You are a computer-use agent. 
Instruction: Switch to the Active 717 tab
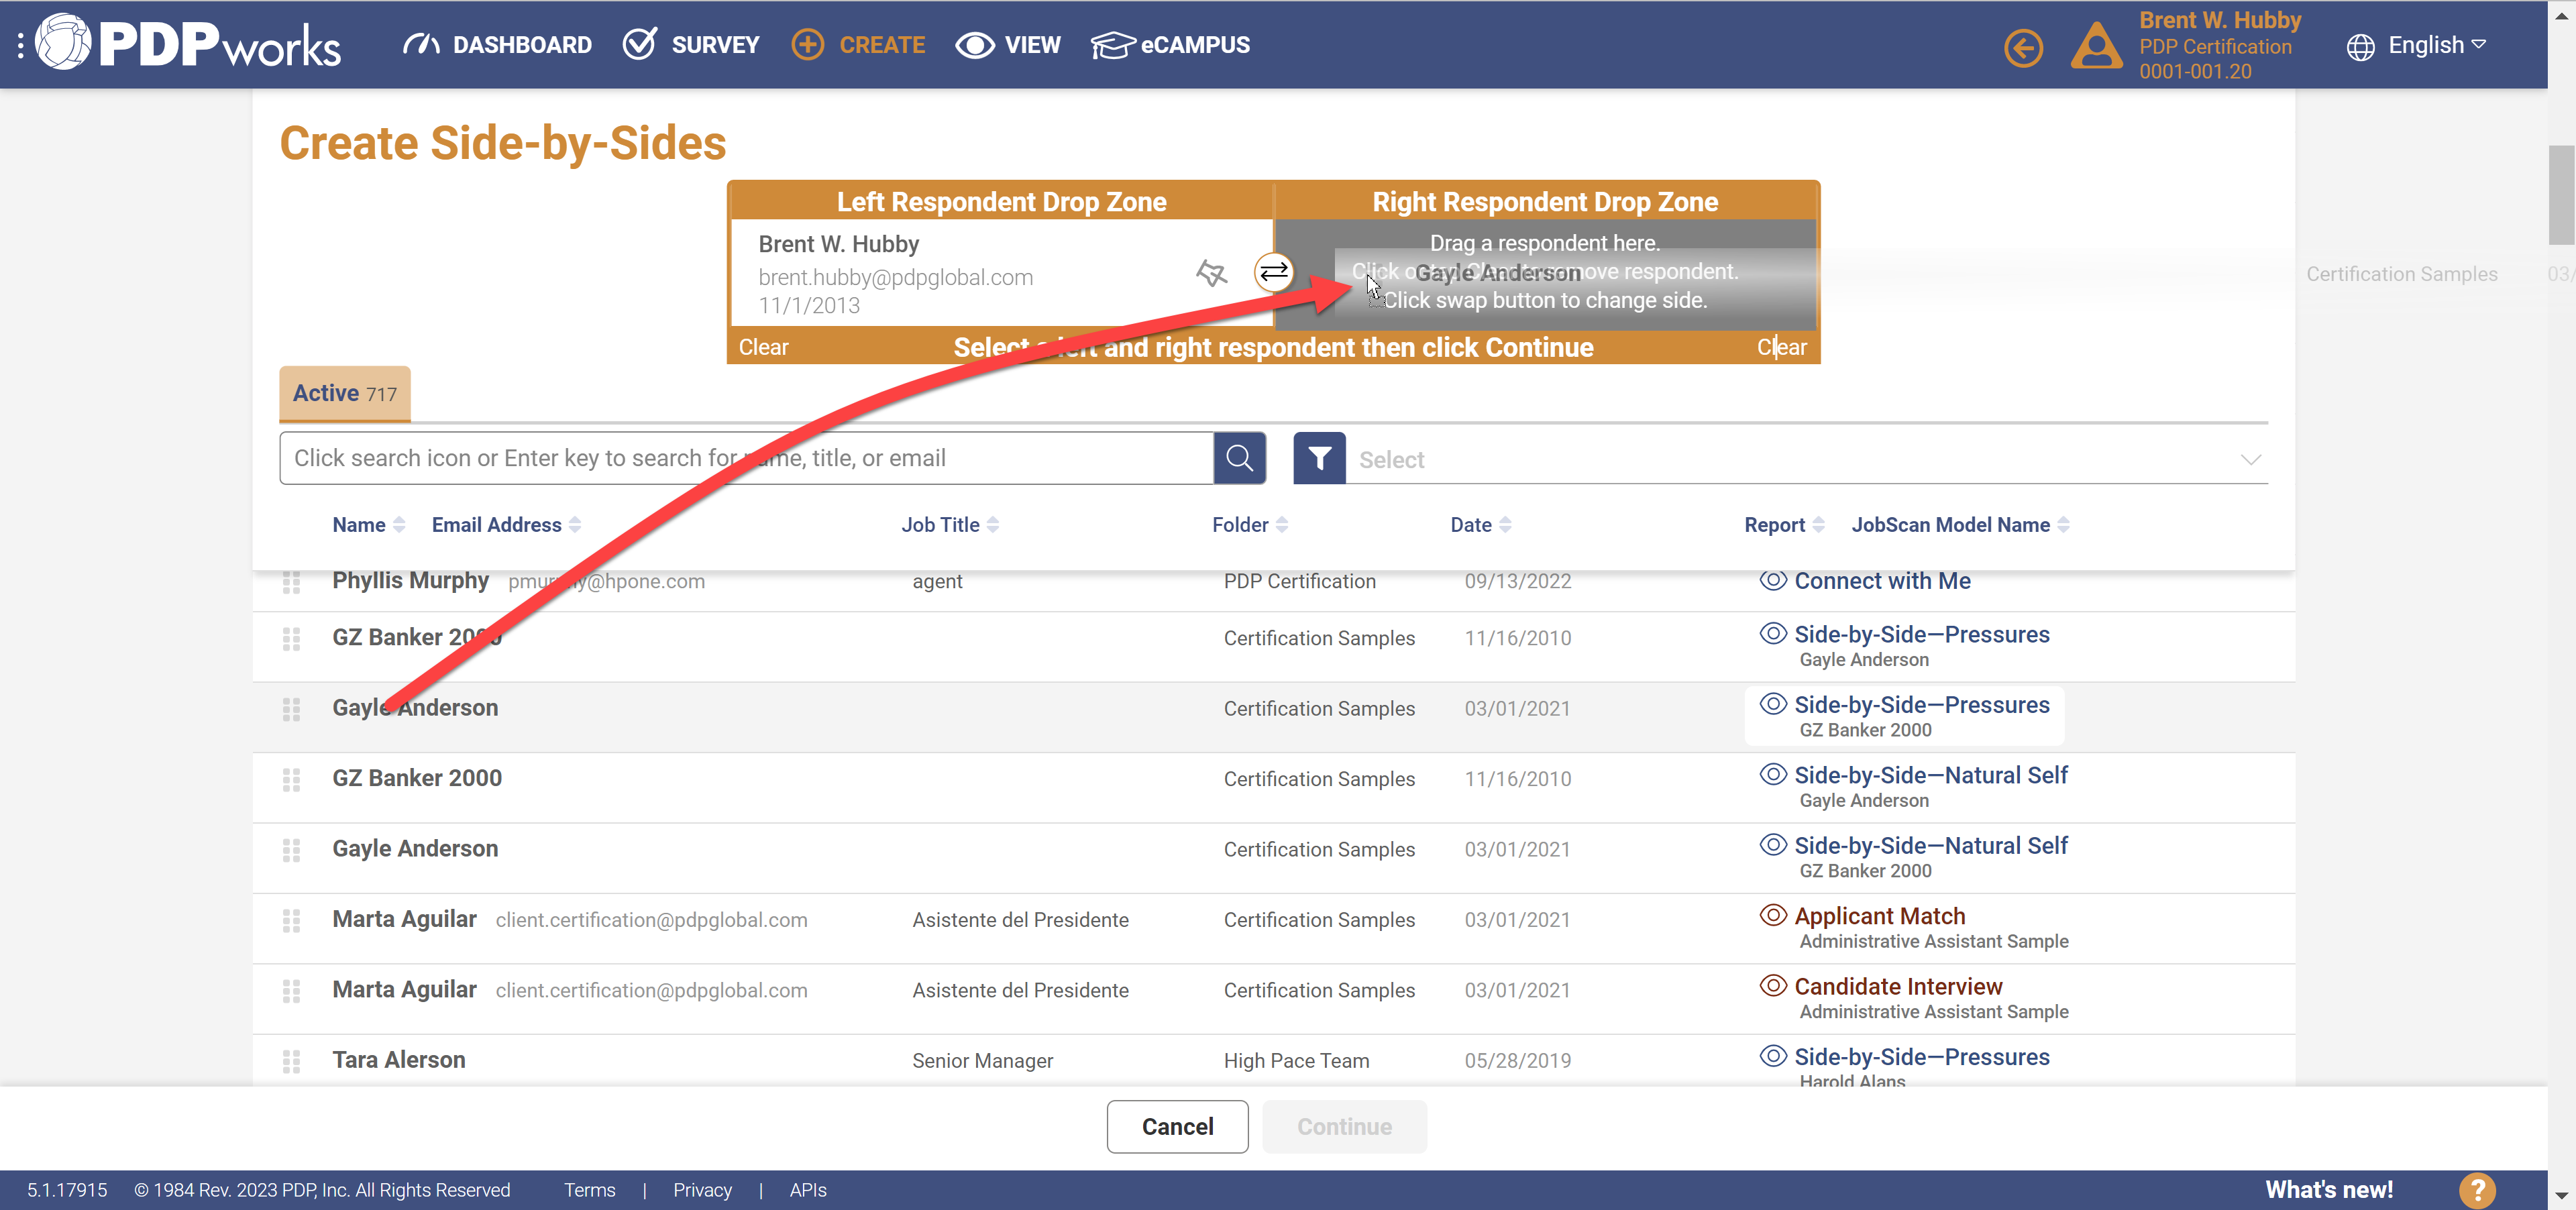[x=344, y=394]
